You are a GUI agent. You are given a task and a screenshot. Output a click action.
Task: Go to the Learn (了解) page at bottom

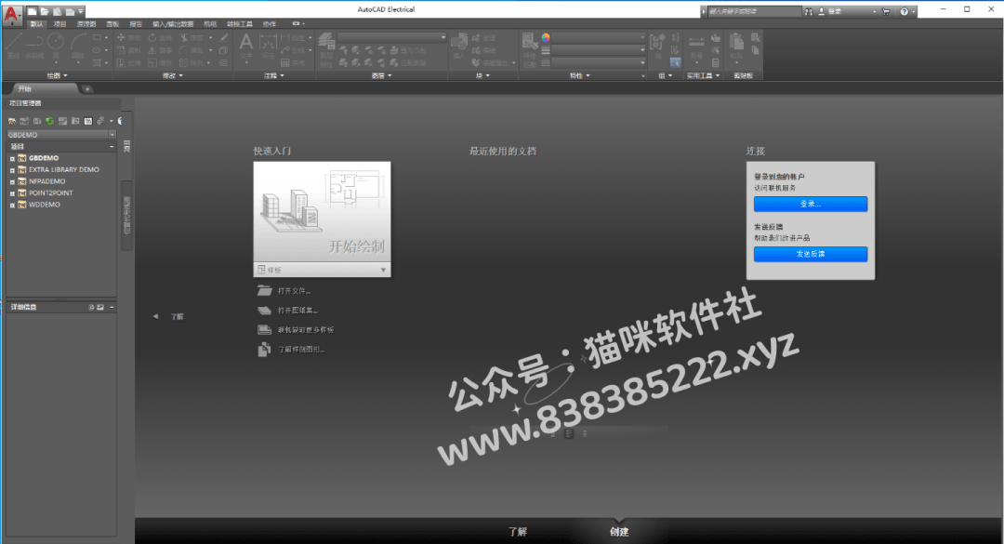[518, 532]
